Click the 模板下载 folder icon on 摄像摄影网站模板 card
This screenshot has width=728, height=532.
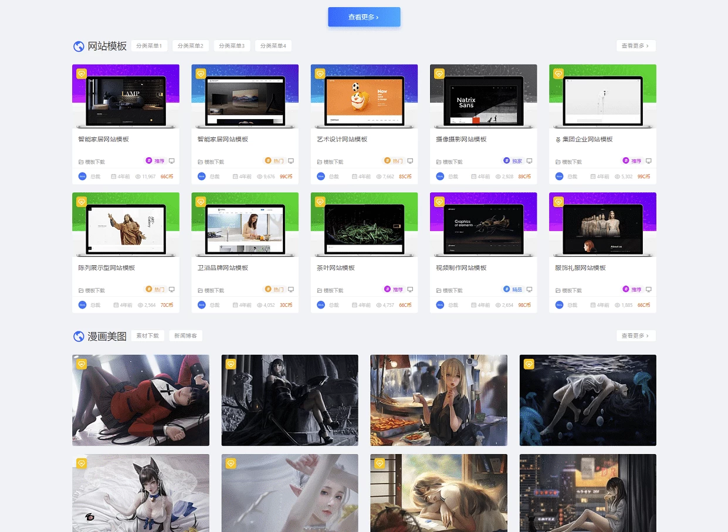click(439, 162)
